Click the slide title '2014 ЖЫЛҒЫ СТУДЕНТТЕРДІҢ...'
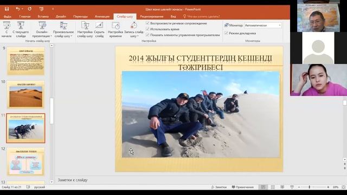Viewport: 347px width, 195px height. 200,63
